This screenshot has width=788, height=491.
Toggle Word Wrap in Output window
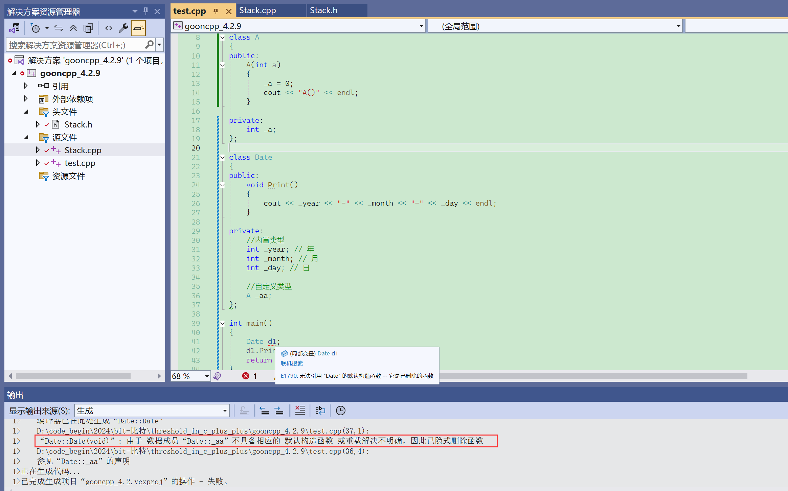point(320,411)
